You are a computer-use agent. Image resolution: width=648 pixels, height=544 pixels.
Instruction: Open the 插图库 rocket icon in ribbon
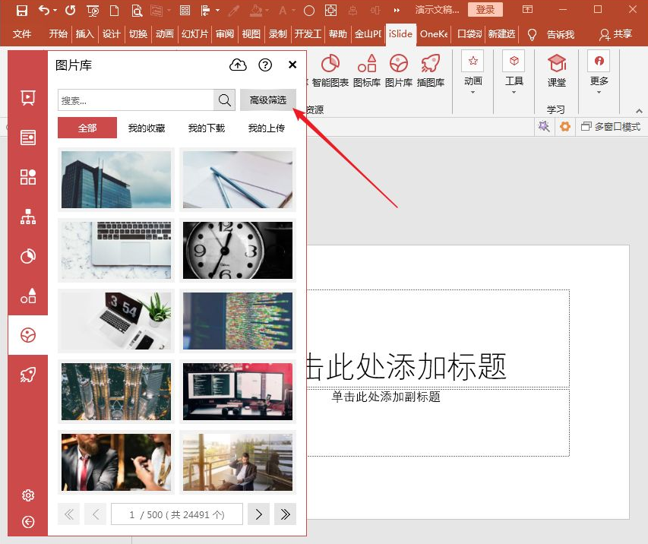point(431,71)
